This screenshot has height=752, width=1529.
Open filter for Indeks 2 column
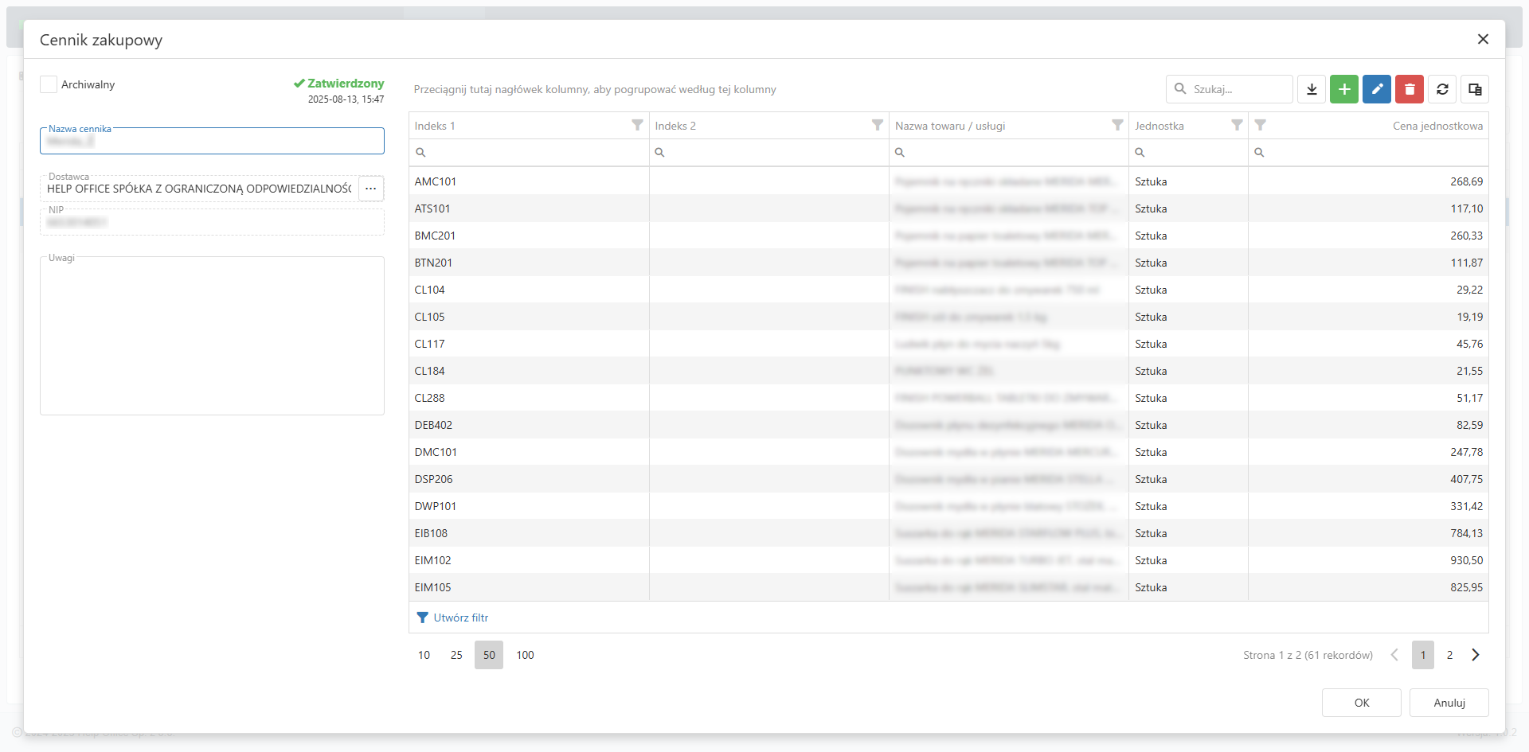point(877,126)
